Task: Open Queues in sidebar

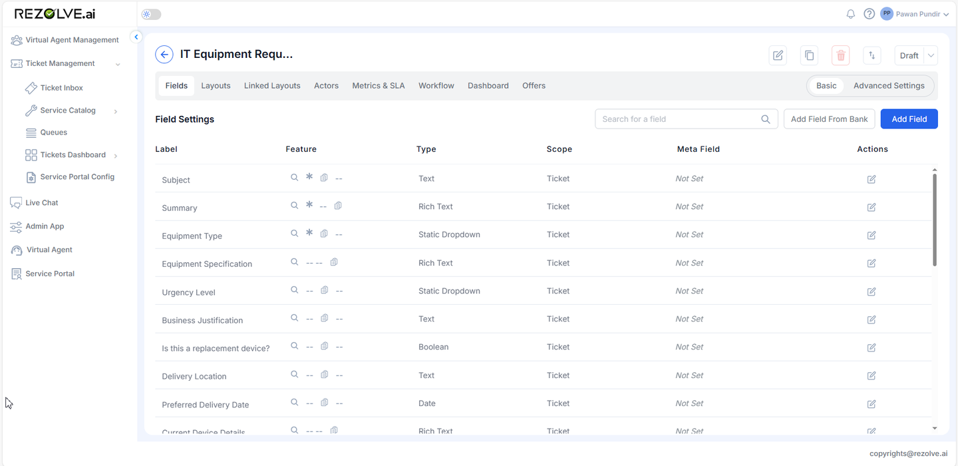Action: [x=47, y=132]
